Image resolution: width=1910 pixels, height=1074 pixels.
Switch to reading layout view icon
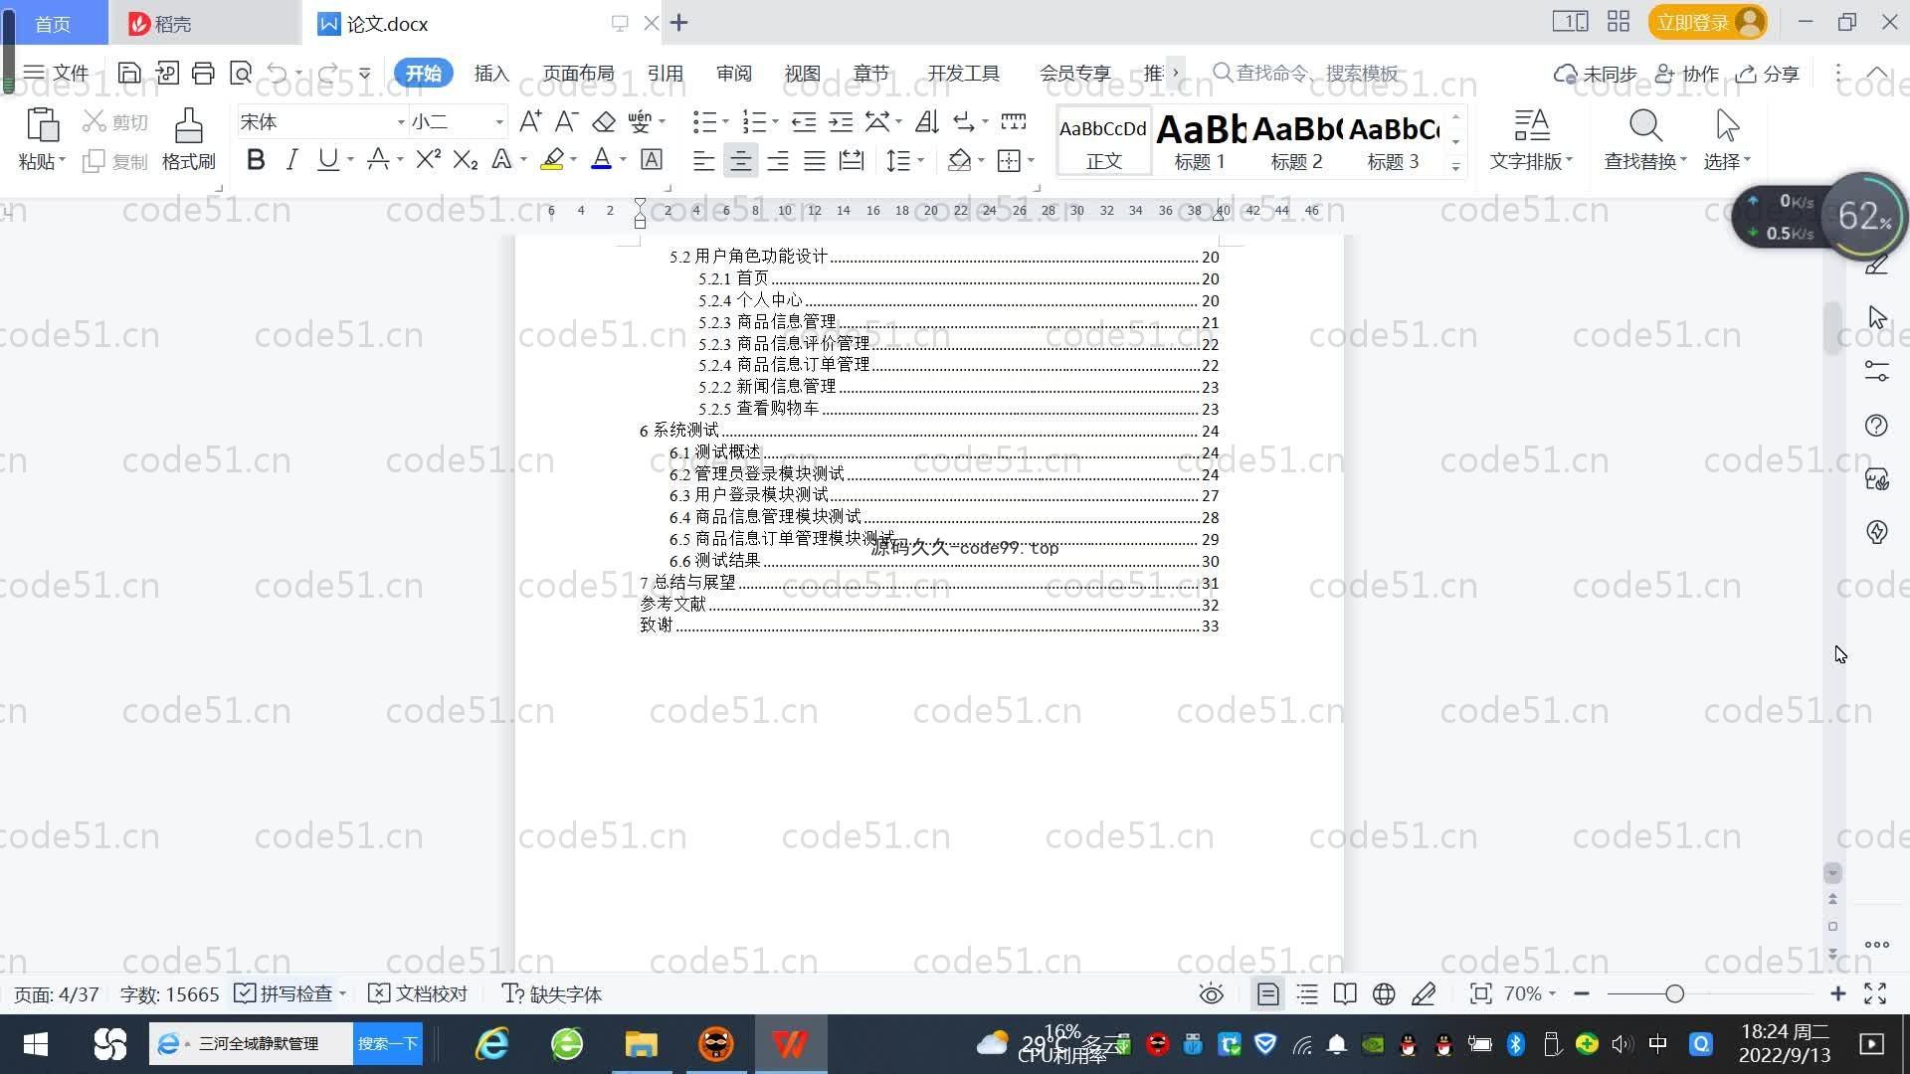(x=1345, y=993)
